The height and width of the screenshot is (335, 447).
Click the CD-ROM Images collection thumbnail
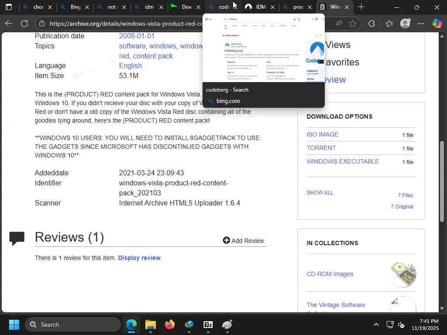404,274
